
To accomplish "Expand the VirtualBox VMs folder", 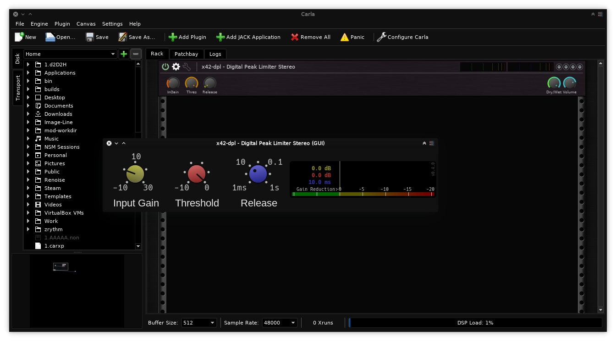I will coord(28,213).
